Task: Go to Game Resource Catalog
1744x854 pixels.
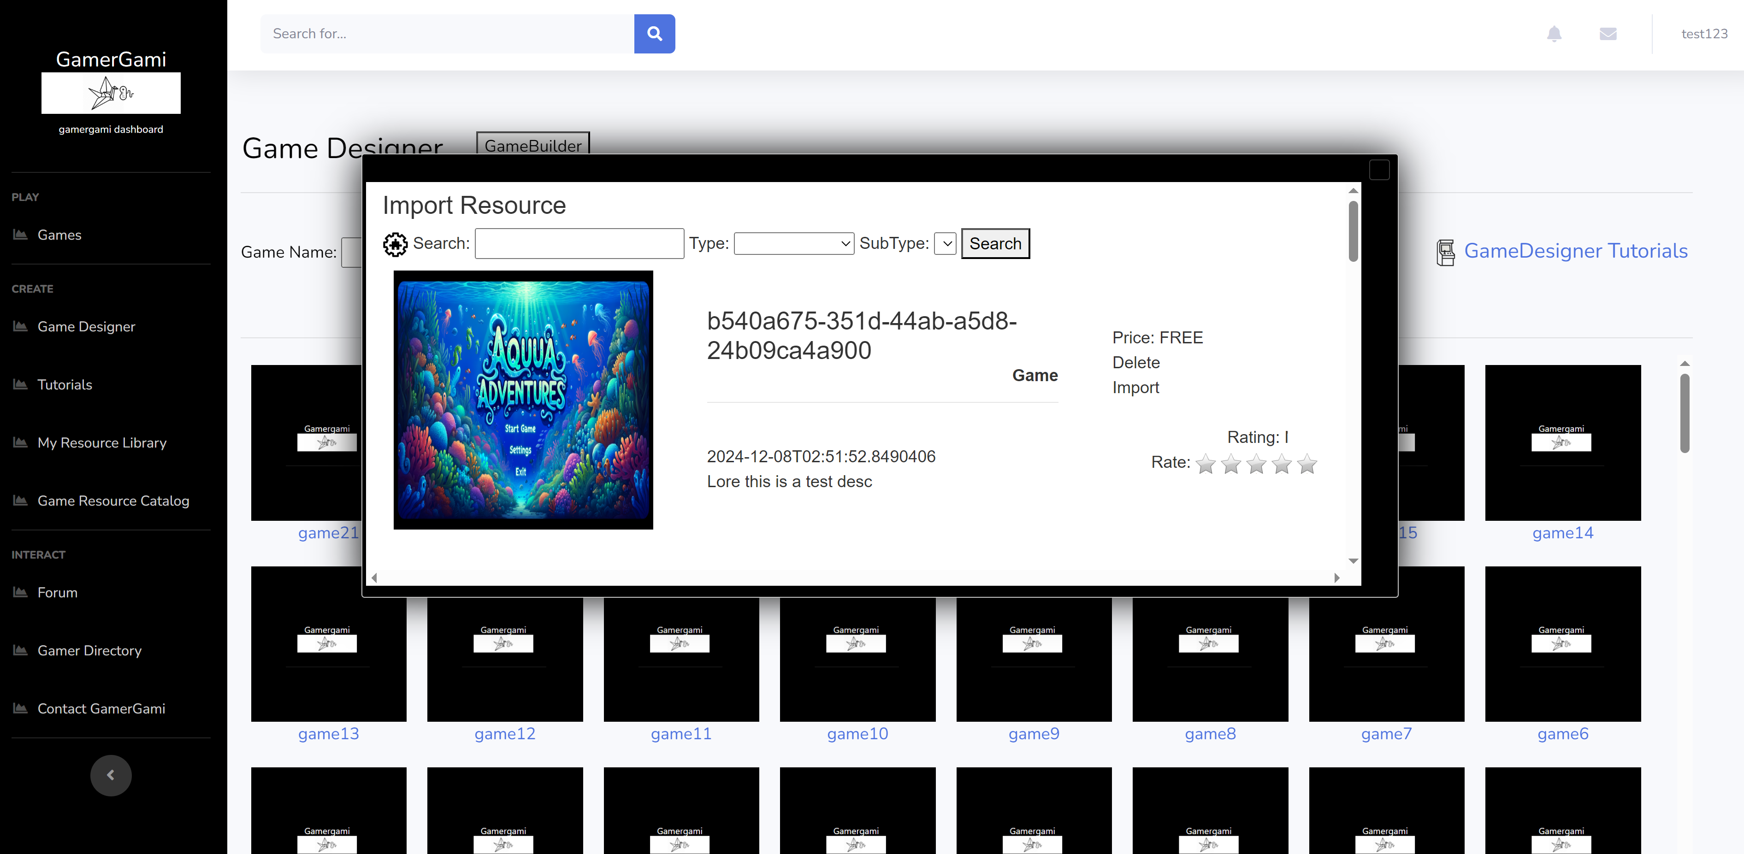Action: click(113, 501)
